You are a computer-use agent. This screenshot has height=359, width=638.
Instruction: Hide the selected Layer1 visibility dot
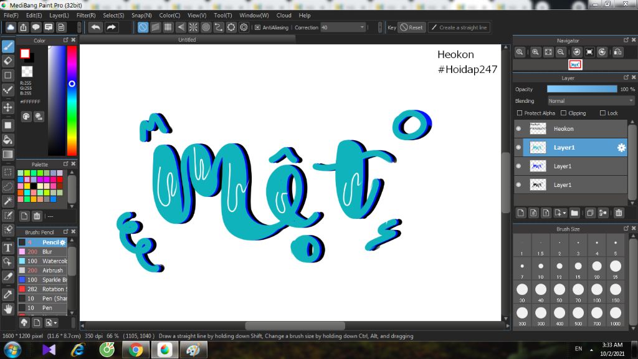pyautogui.click(x=518, y=147)
